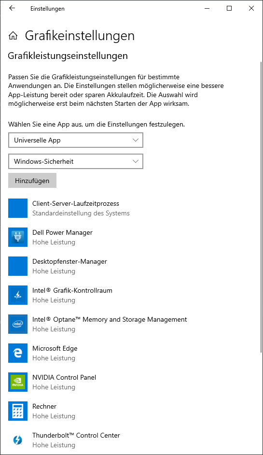Select the Thunderbolt Control Center icon
Image resolution: width=263 pixels, height=455 pixels.
tap(18, 440)
